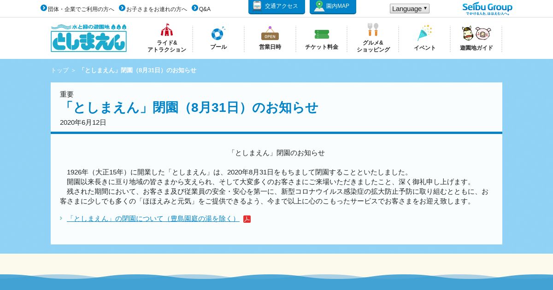553x290 pixels.
Task: Click the としまえん park logo
Action: pos(88,38)
